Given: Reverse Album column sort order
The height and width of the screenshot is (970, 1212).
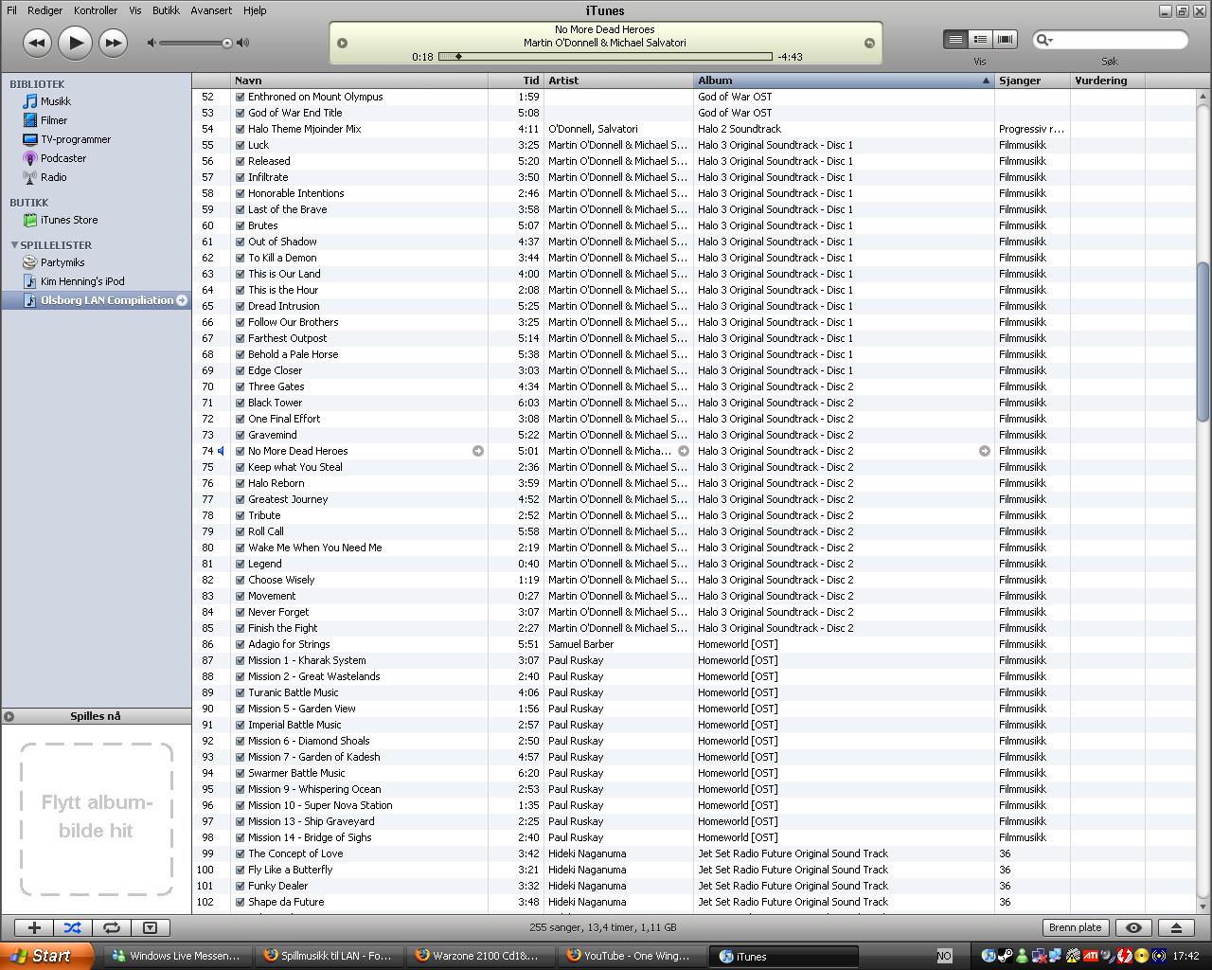Looking at the screenshot, I should 845,81.
